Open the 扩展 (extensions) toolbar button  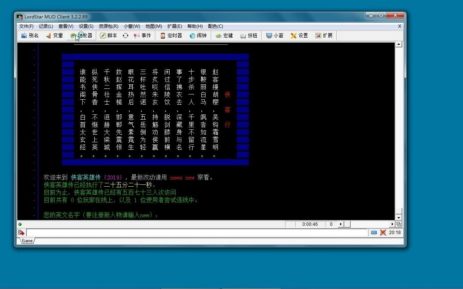click(x=324, y=35)
